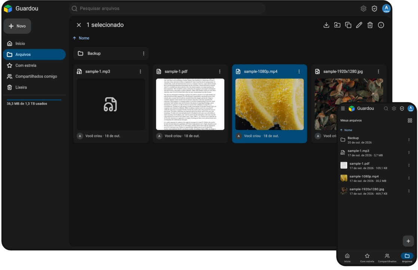Open the avatar in the mobile header
The image size is (418, 270).
tap(411, 108)
